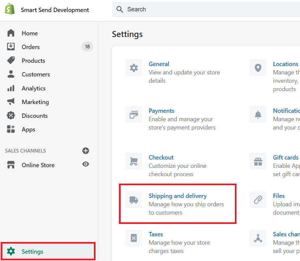
Task: Click the Apps icon in the sidebar
Action: (x=10, y=129)
